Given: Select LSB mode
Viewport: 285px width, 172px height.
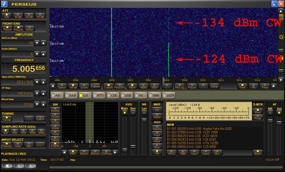Looking at the screenshot, I should point(113,95).
